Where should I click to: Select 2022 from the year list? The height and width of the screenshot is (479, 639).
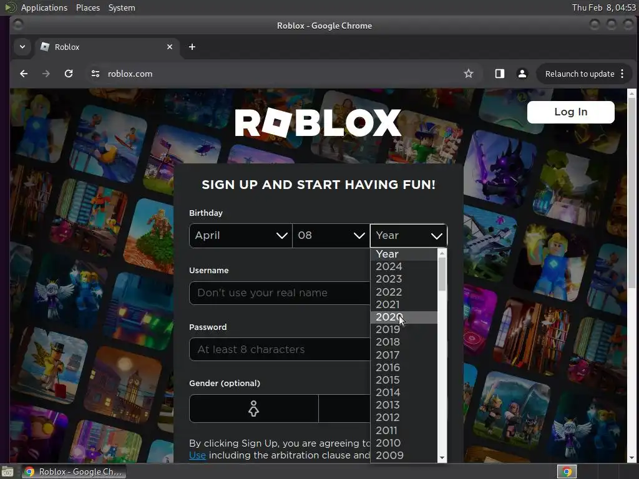(404, 292)
